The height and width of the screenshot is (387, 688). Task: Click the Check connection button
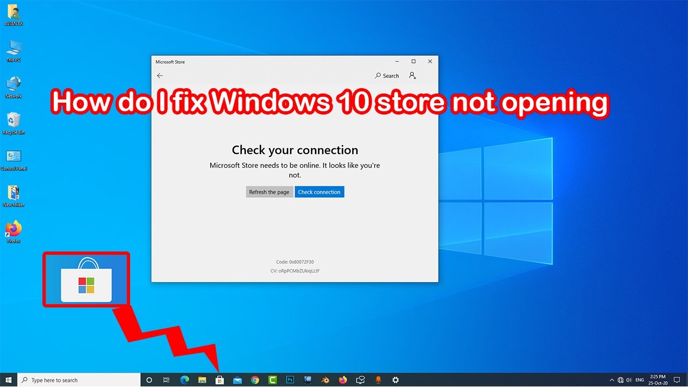(x=319, y=192)
